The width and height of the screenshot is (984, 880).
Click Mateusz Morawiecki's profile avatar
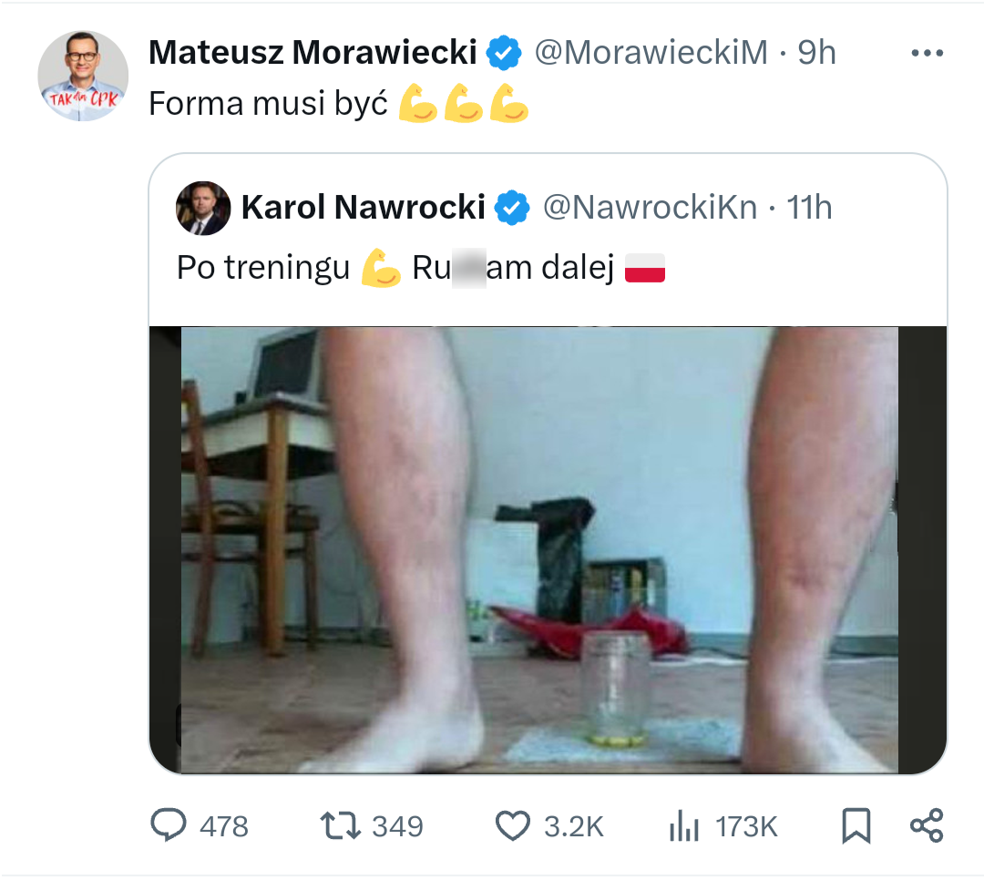click(x=83, y=77)
